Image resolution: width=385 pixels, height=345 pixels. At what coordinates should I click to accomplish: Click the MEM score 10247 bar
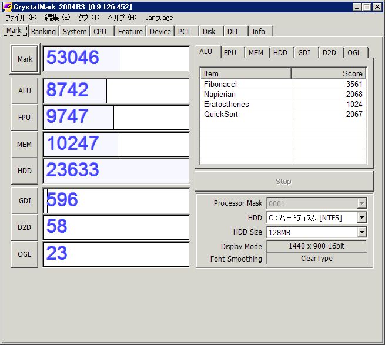point(116,144)
